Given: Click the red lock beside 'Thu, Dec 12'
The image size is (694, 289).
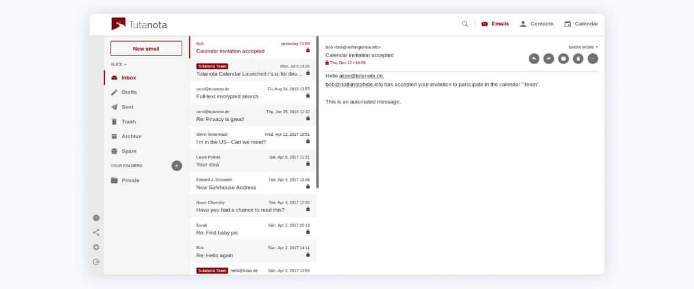Looking at the screenshot, I should pos(327,62).
